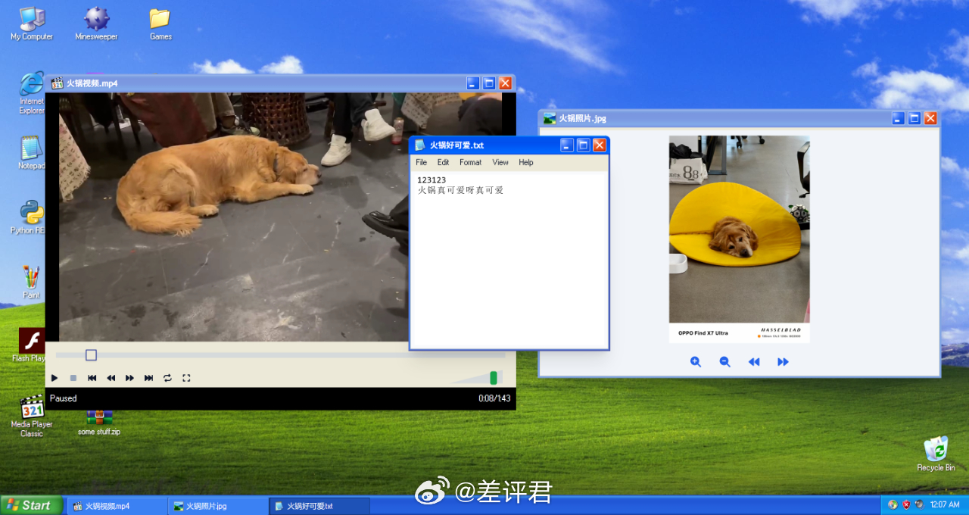The image size is (969, 515).
Task: Click the 火锅视频.mp4 window title bar
Action: [280, 83]
